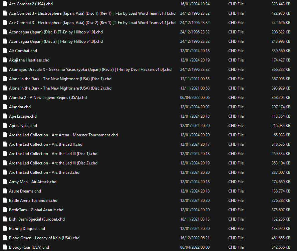Select Arc the Lad III (Disc 1).chd name
Viewport: 297px width, 251px height.
click(x=53, y=154)
